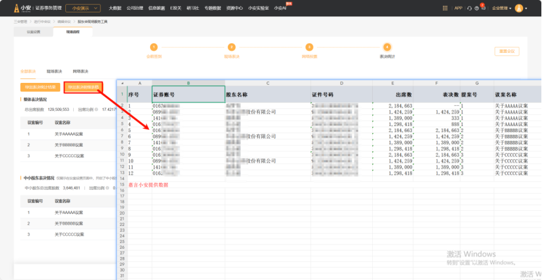Viewport: 542px width, 280px height.
Task: Click the spreadsheet select-all corner triangle
Action: [x=122, y=83]
